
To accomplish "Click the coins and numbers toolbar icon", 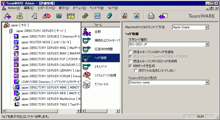I will 71,16.
